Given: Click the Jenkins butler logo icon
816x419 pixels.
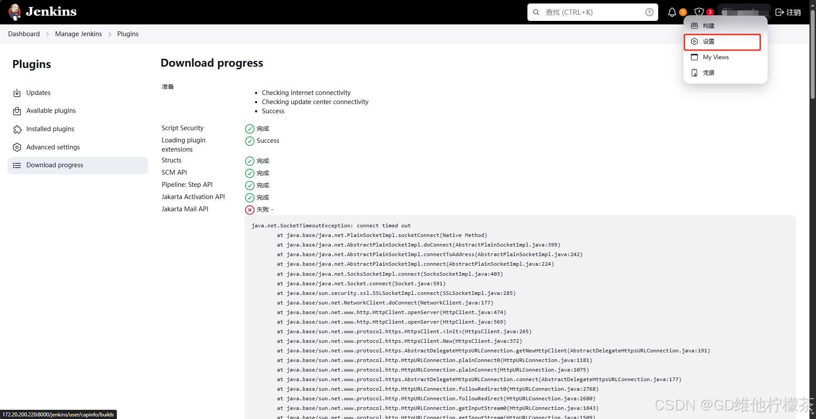Looking at the screenshot, I should [x=15, y=12].
